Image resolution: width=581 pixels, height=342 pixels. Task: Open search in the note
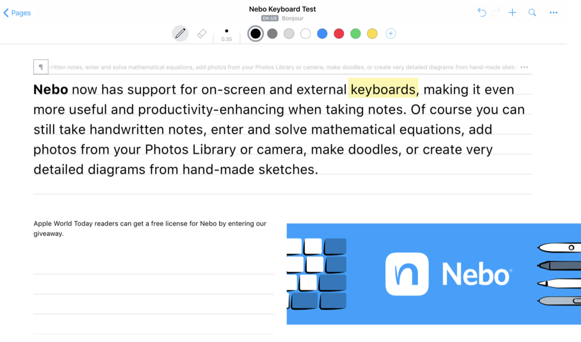(532, 13)
